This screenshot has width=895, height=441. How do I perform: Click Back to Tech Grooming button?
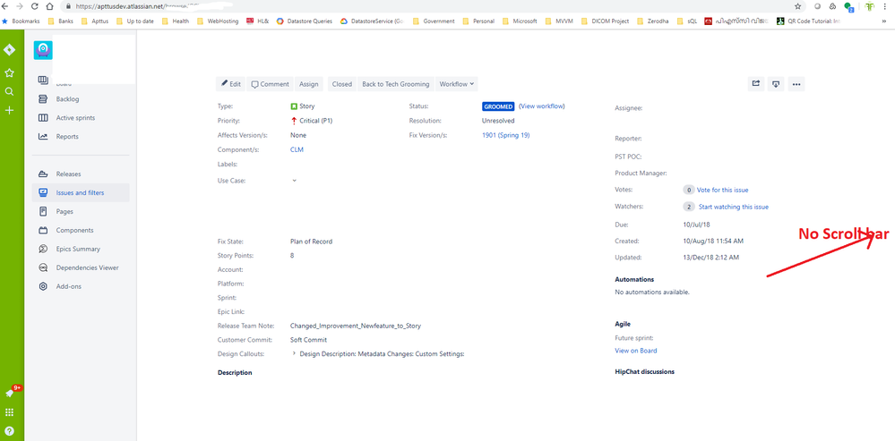396,84
